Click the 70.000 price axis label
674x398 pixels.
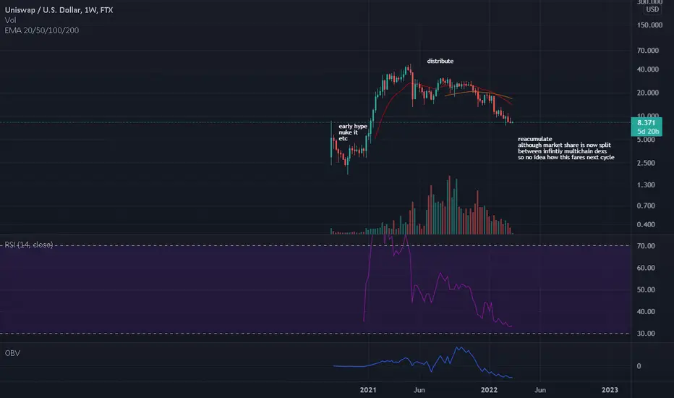tap(648, 51)
